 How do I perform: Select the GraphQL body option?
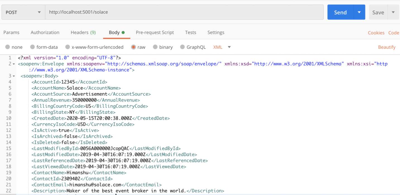(183, 47)
